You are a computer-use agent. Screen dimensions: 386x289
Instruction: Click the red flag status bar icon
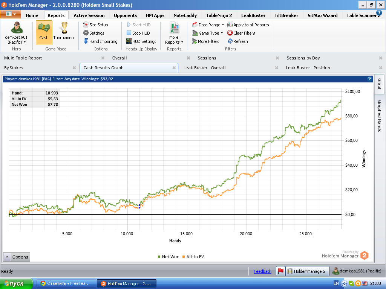point(280,271)
